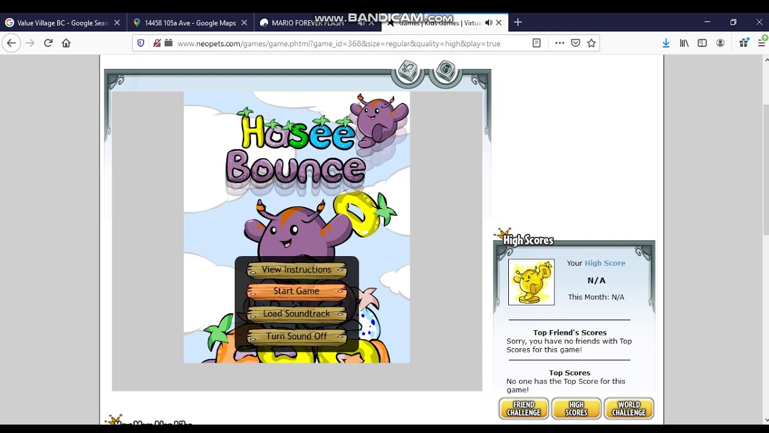The width and height of the screenshot is (769, 433).
Task: Click Load Soundtrack in the game menu
Action: 297,314
